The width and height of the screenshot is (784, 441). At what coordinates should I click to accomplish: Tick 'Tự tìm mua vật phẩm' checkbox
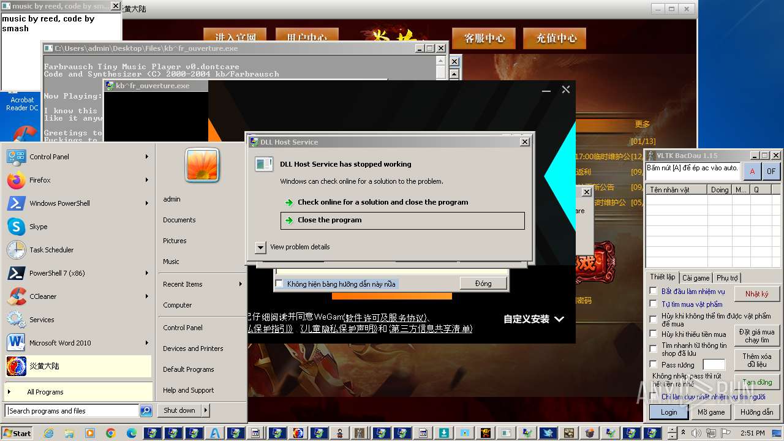pos(654,304)
